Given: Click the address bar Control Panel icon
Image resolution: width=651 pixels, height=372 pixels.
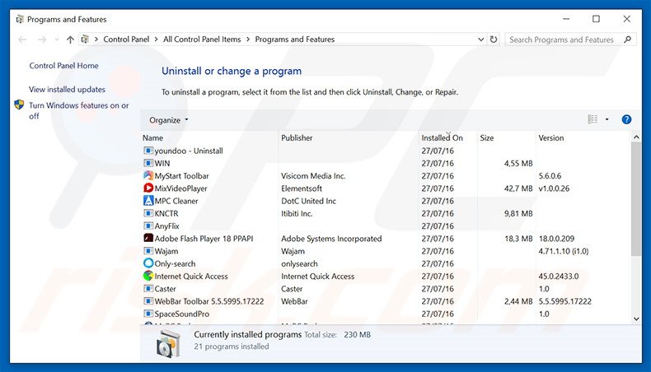Looking at the screenshot, I should click(x=85, y=40).
